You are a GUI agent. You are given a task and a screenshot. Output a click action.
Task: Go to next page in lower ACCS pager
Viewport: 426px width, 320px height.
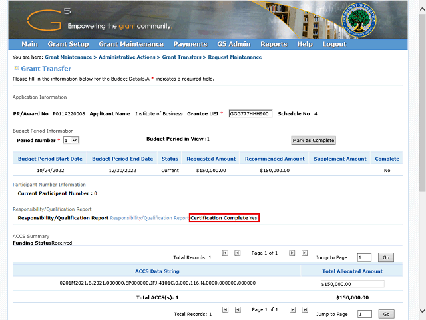pyautogui.click(x=292, y=309)
